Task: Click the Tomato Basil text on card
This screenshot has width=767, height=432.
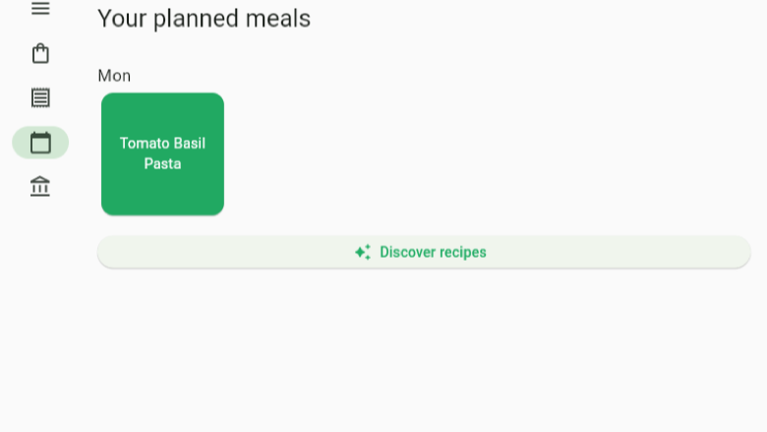Action: (162, 144)
